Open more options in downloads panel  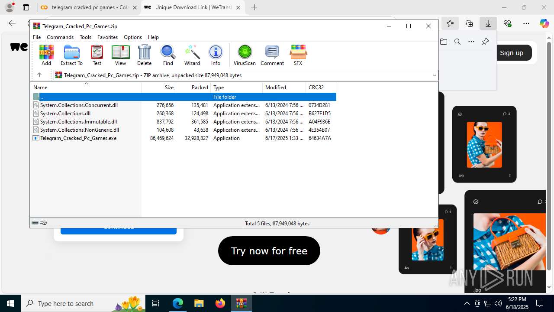pos(471,42)
